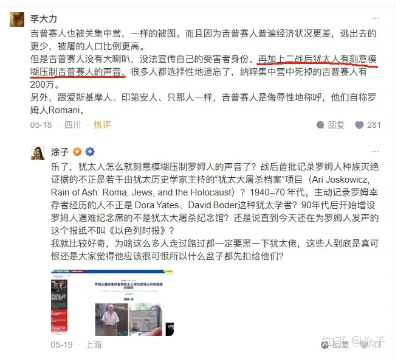395x358 pixels.
Task: Open 李大力's profile avatar
Action: (x=17, y=19)
